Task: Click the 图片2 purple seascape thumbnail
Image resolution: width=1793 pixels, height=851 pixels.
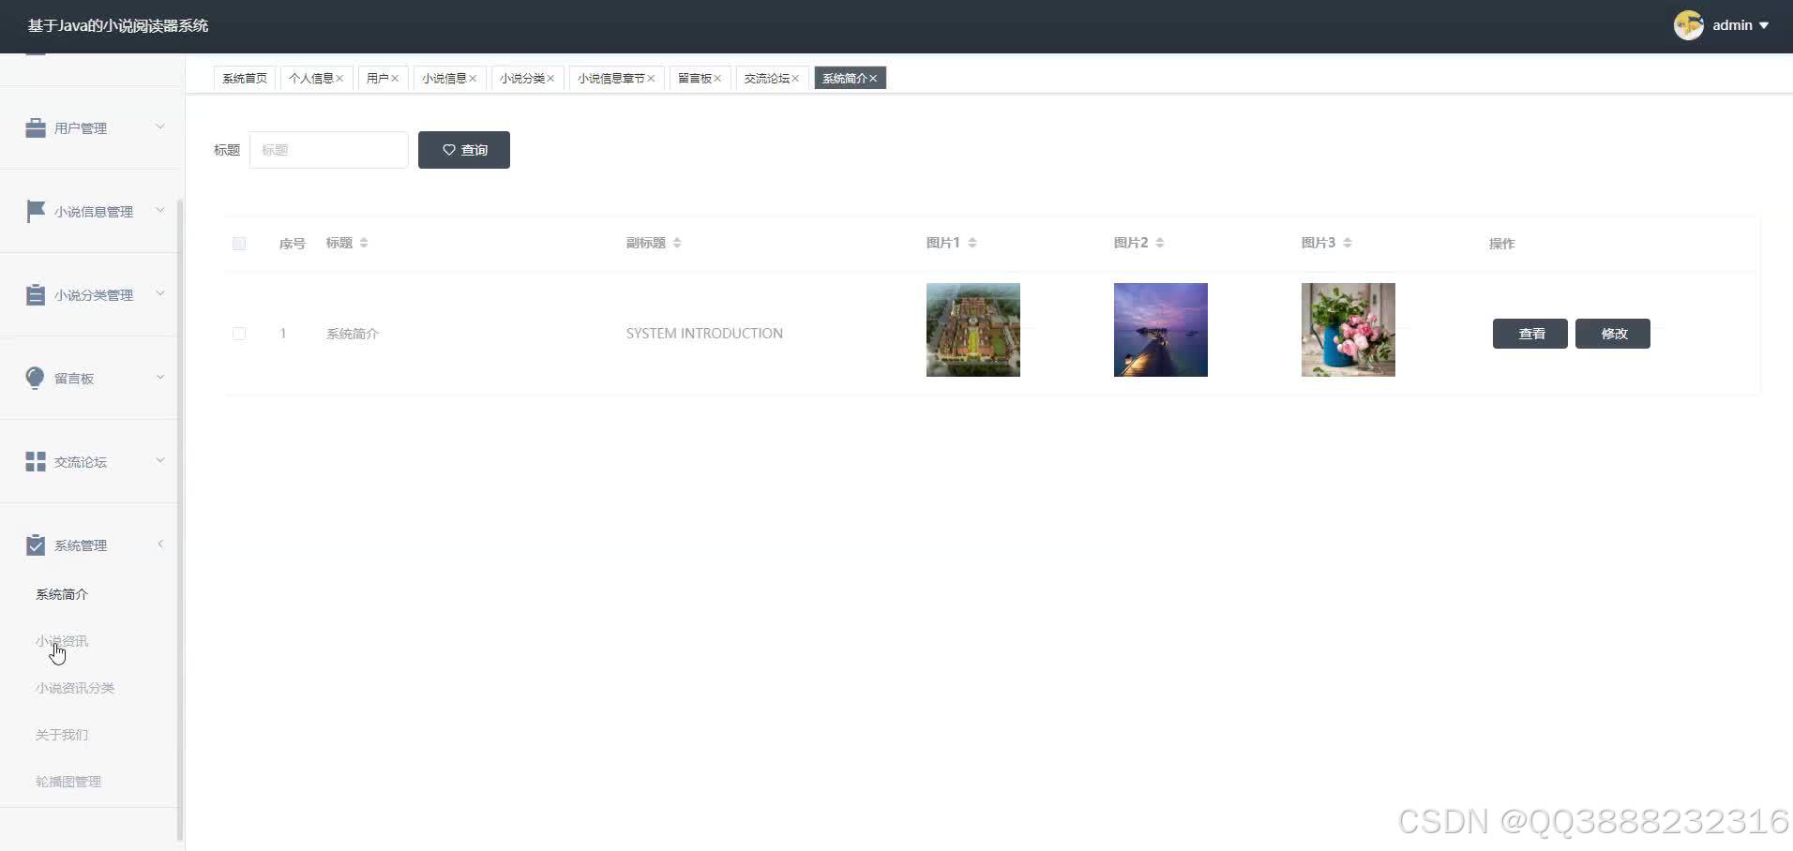Action: (1161, 330)
